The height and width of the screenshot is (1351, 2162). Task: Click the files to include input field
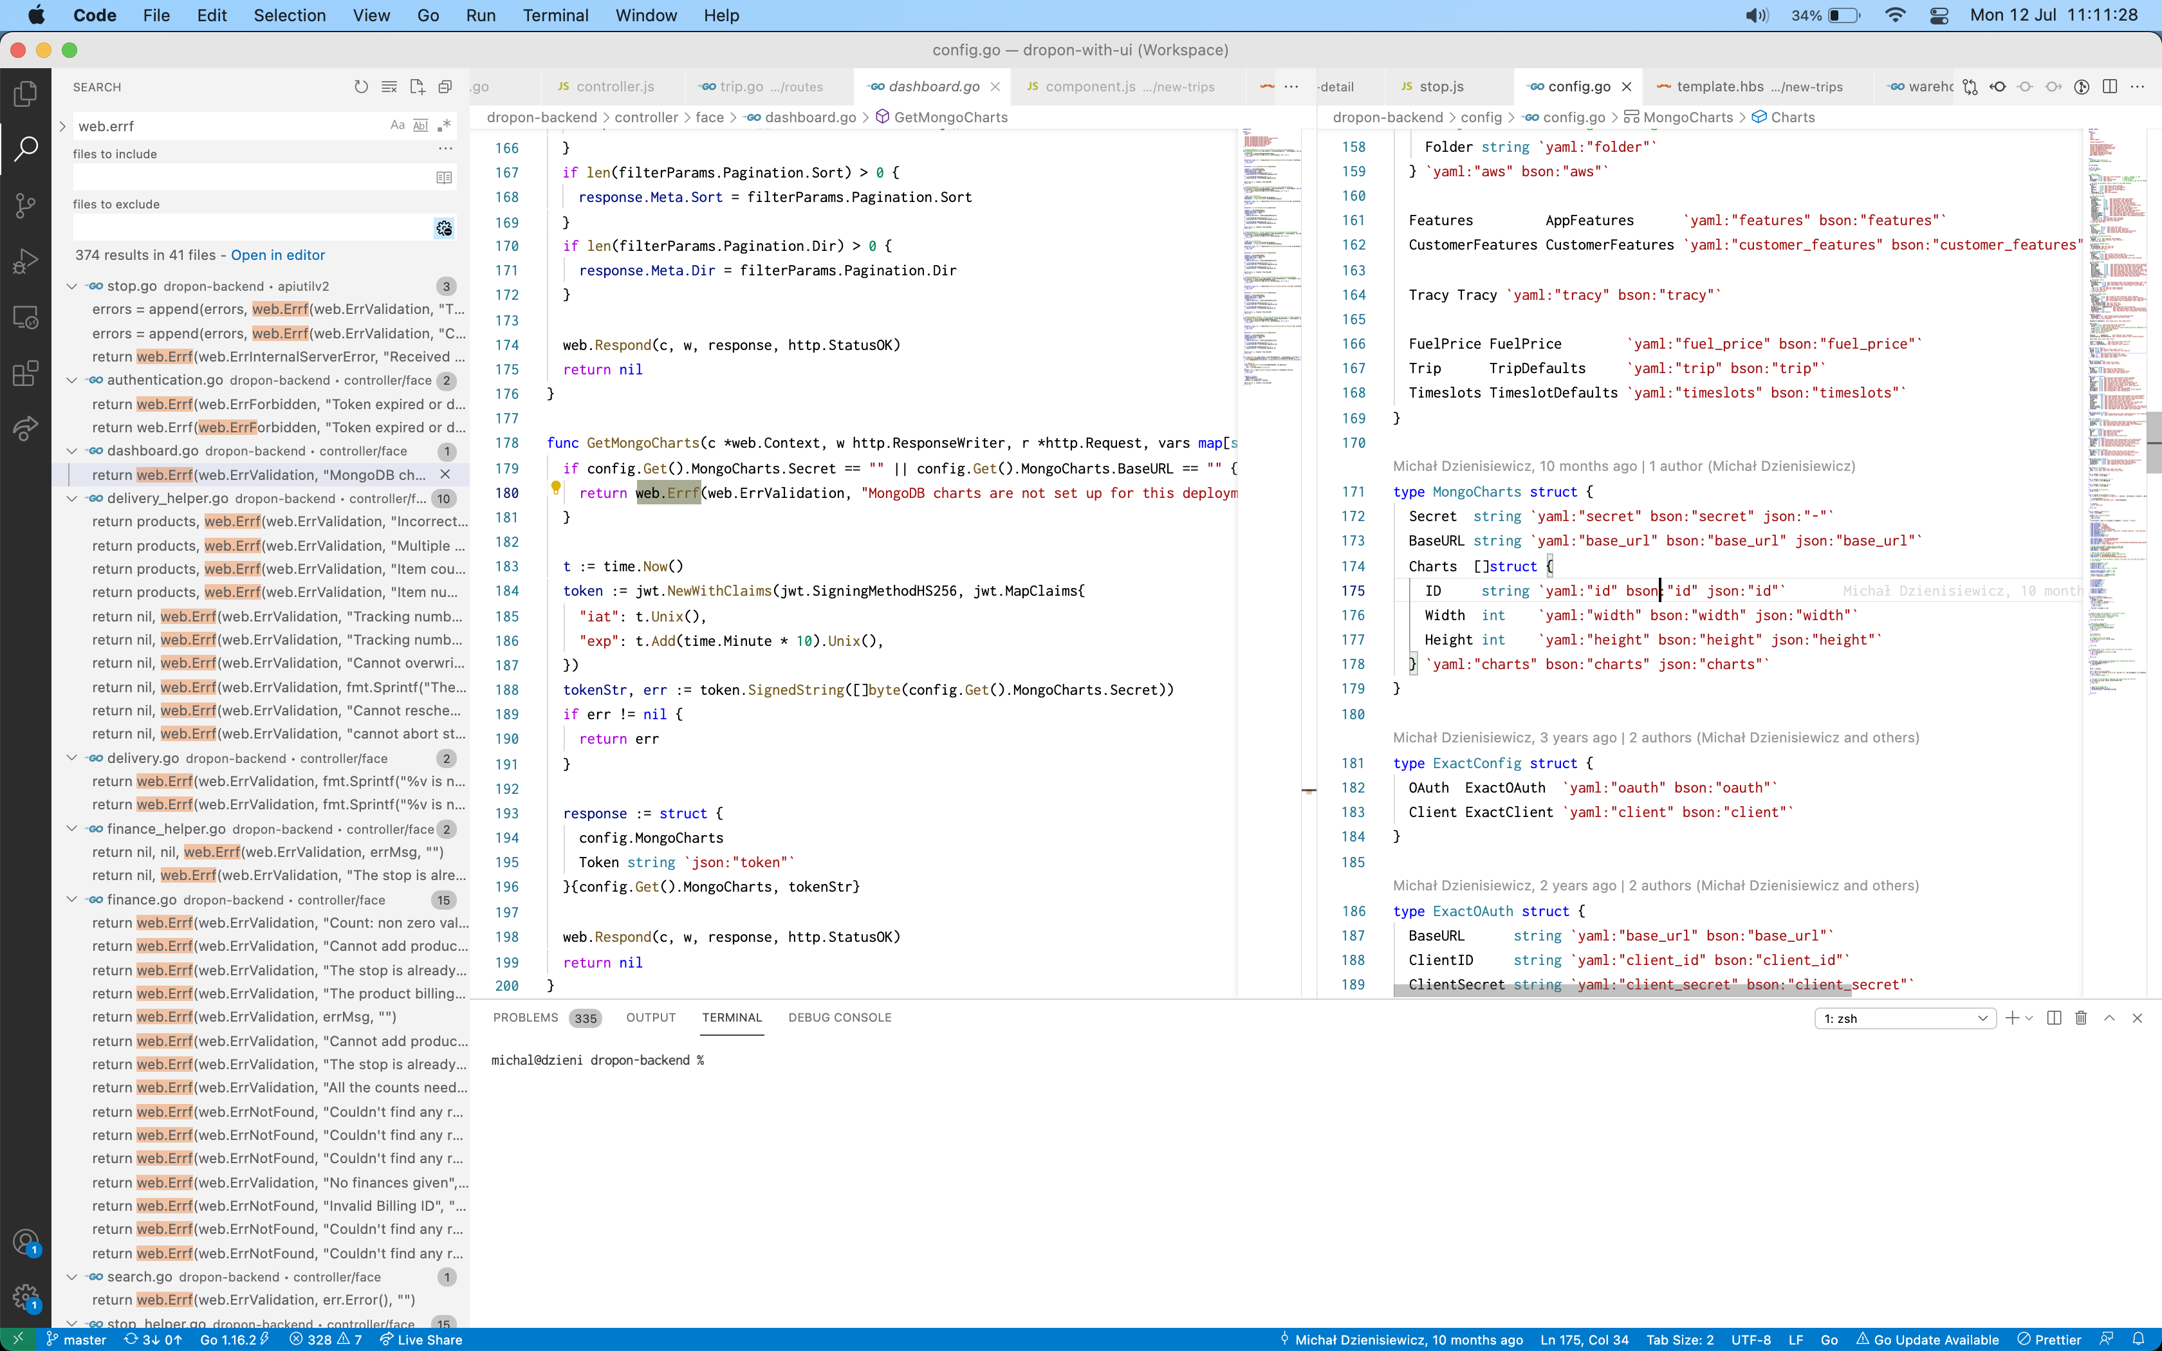(x=253, y=177)
